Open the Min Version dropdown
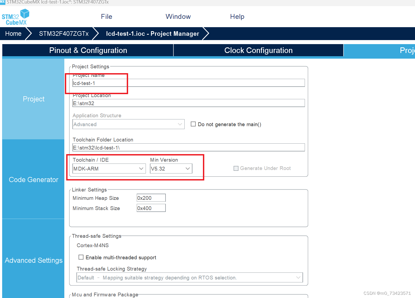Screen dimensions: 415x298 point(171,169)
